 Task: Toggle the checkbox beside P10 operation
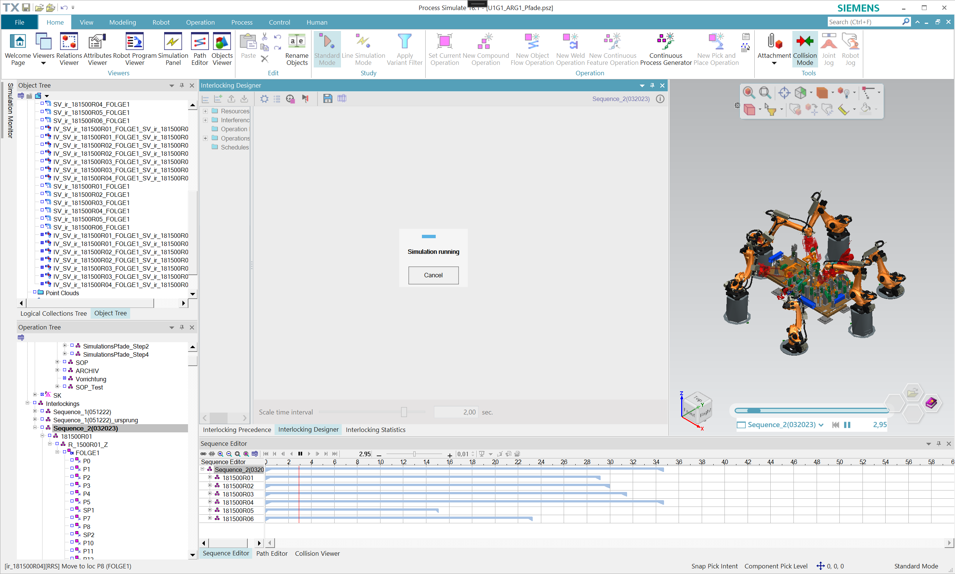coord(72,542)
